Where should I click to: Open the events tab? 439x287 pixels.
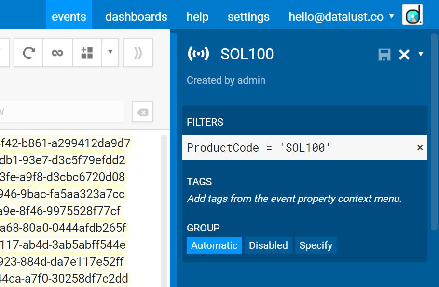69,14
